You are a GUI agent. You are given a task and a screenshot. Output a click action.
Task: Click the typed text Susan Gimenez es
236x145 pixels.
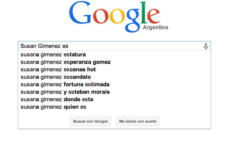tap(44, 46)
